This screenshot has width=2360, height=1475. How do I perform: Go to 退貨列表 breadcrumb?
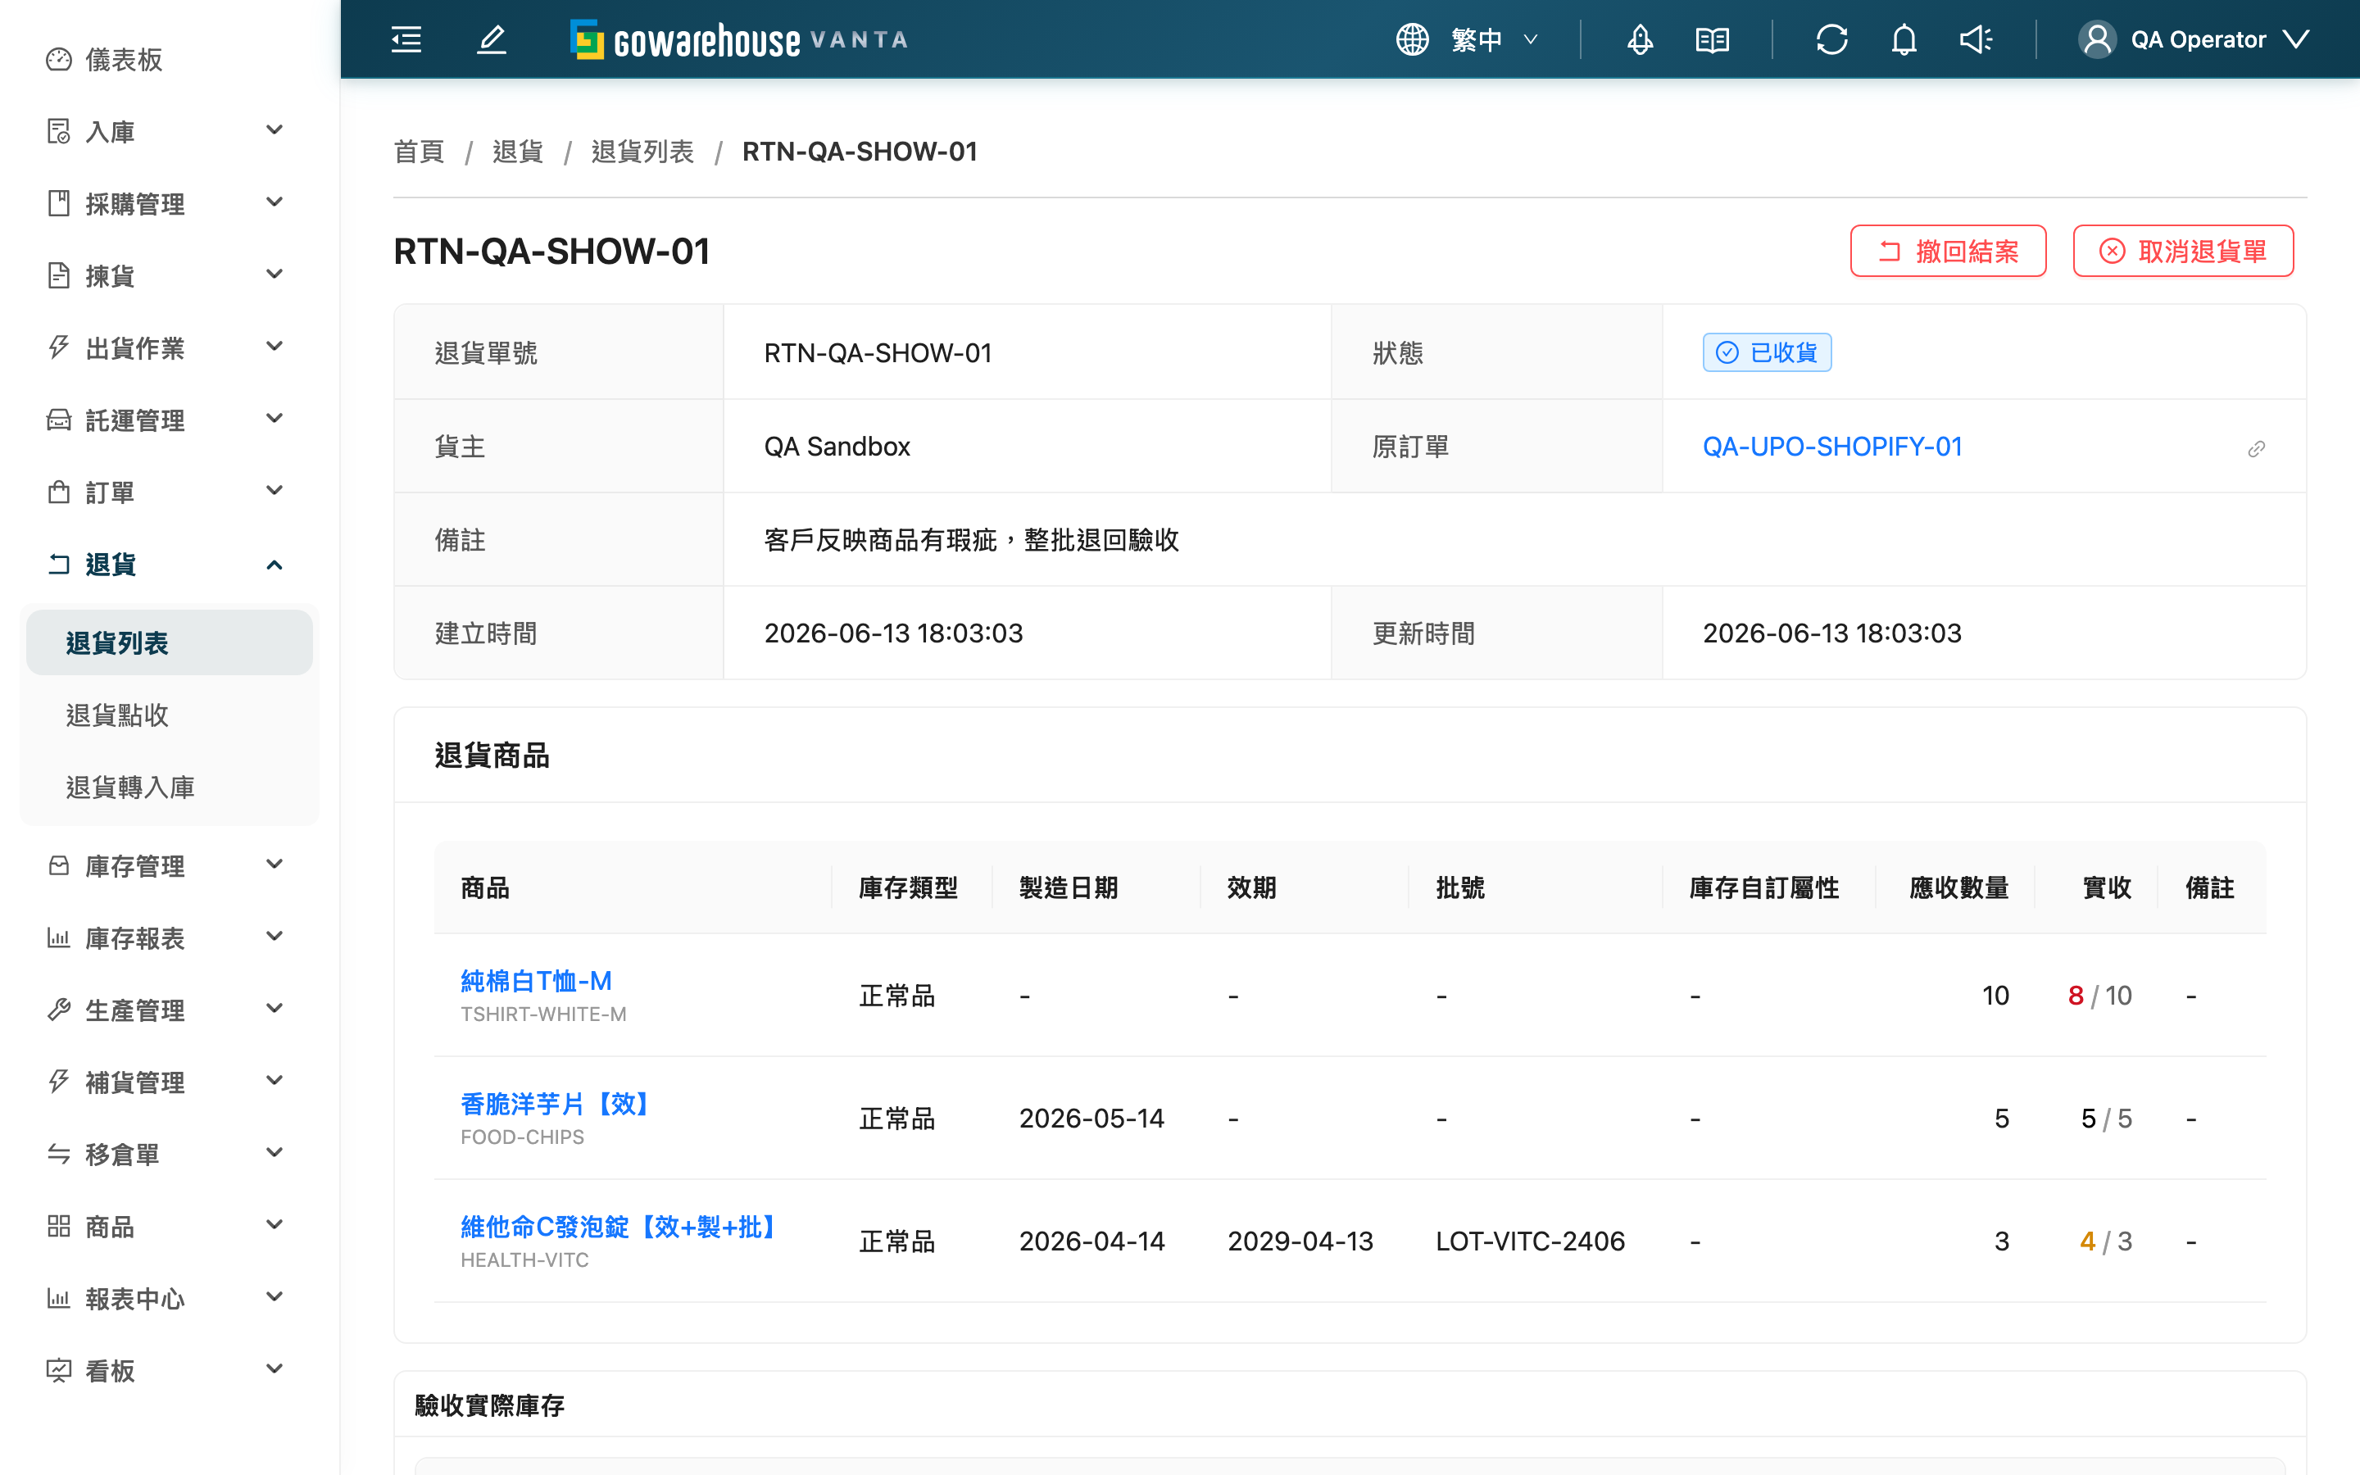pos(642,152)
